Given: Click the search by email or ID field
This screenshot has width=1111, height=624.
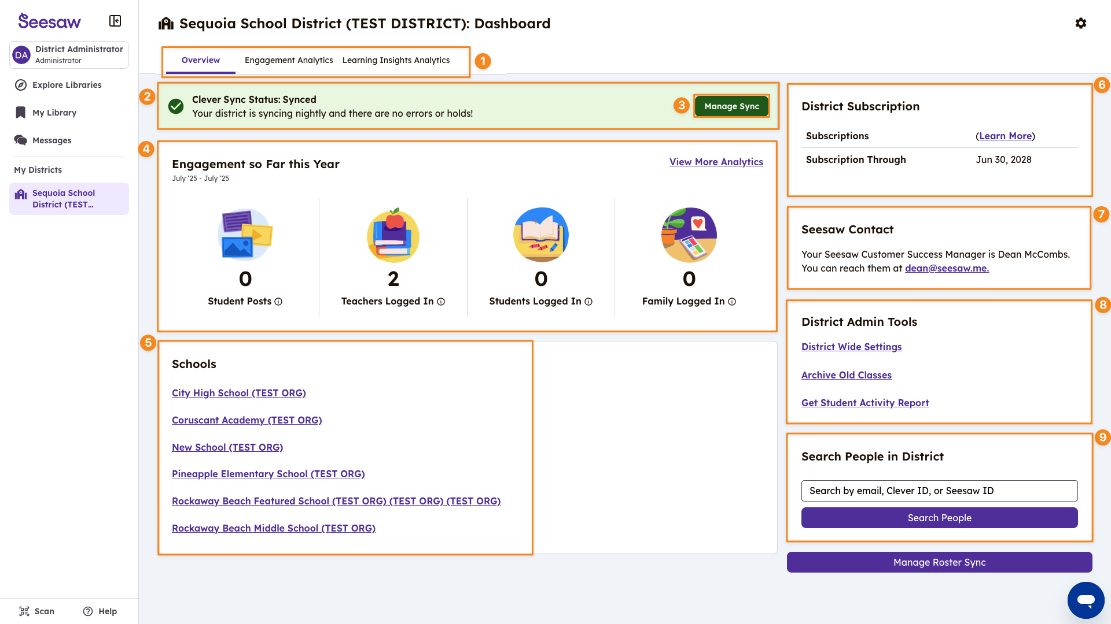Looking at the screenshot, I should coord(940,491).
